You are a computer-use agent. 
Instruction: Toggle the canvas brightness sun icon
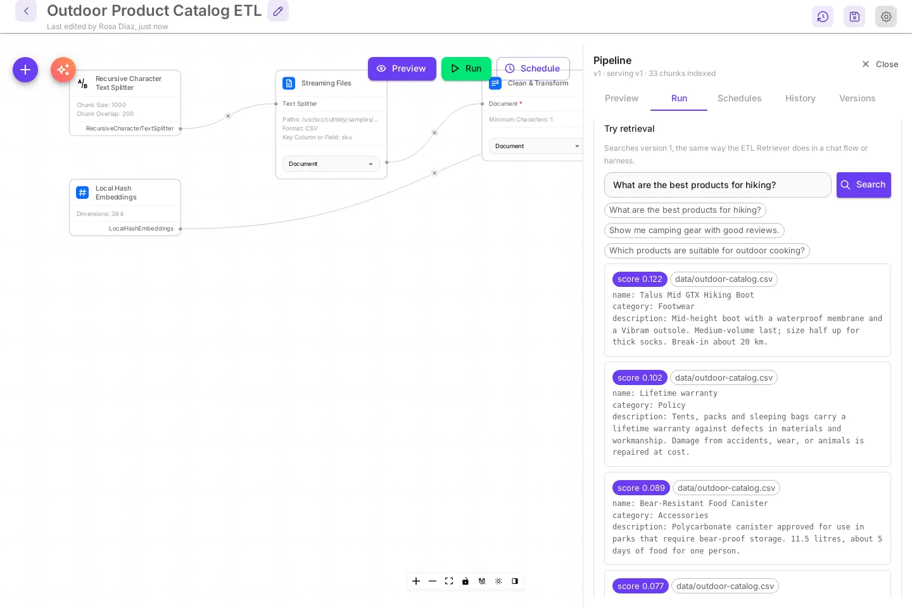(498, 581)
